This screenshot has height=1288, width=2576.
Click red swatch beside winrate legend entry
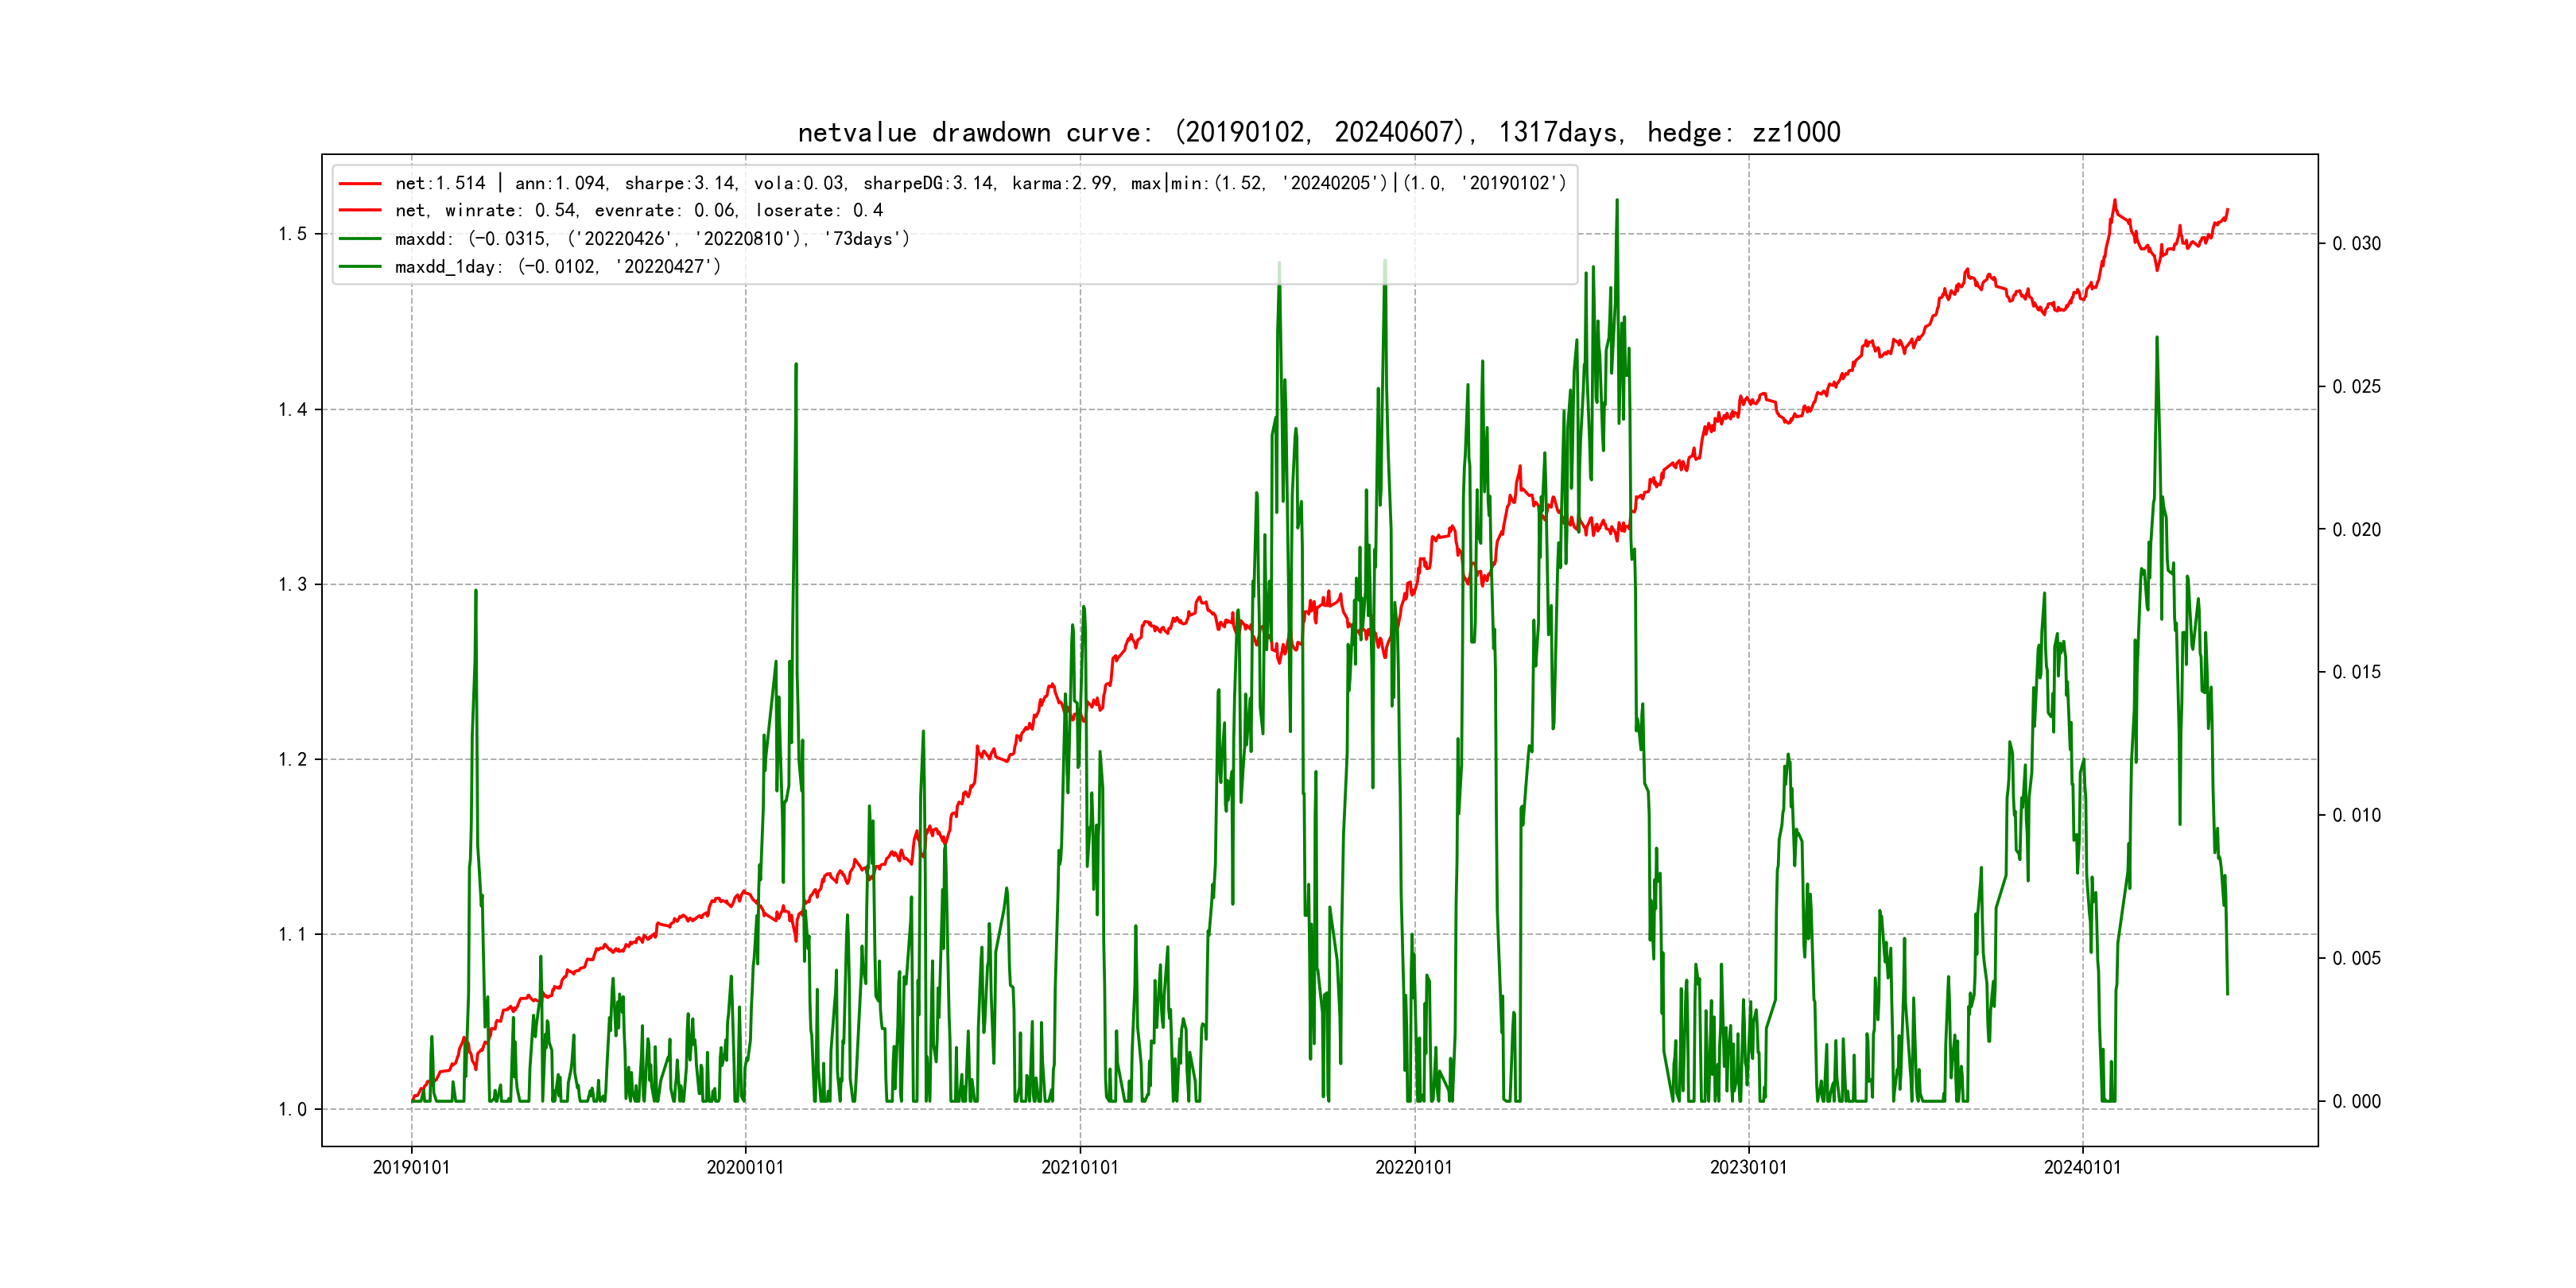[x=360, y=211]
